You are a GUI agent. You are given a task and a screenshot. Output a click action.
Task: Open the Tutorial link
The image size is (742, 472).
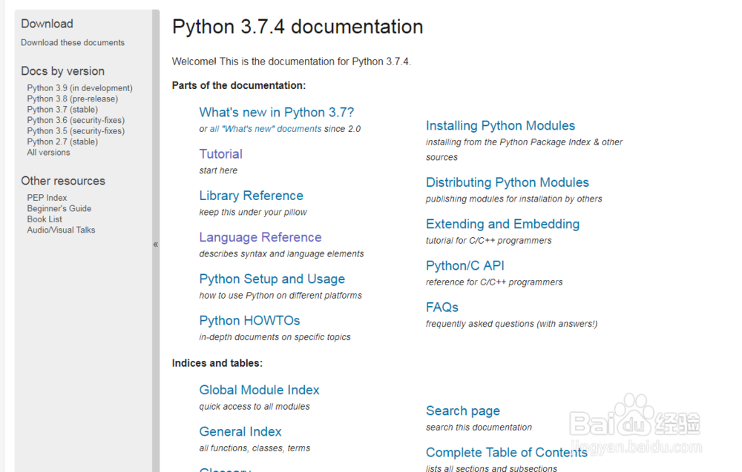(220, 154)
